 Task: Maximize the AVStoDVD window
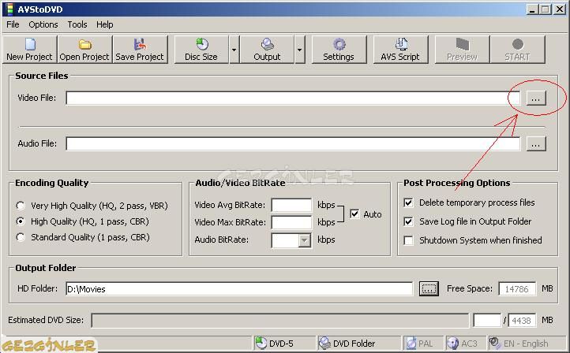545,9
